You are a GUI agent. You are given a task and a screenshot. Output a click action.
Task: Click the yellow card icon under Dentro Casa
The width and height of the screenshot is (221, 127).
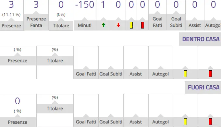point(186,74)
